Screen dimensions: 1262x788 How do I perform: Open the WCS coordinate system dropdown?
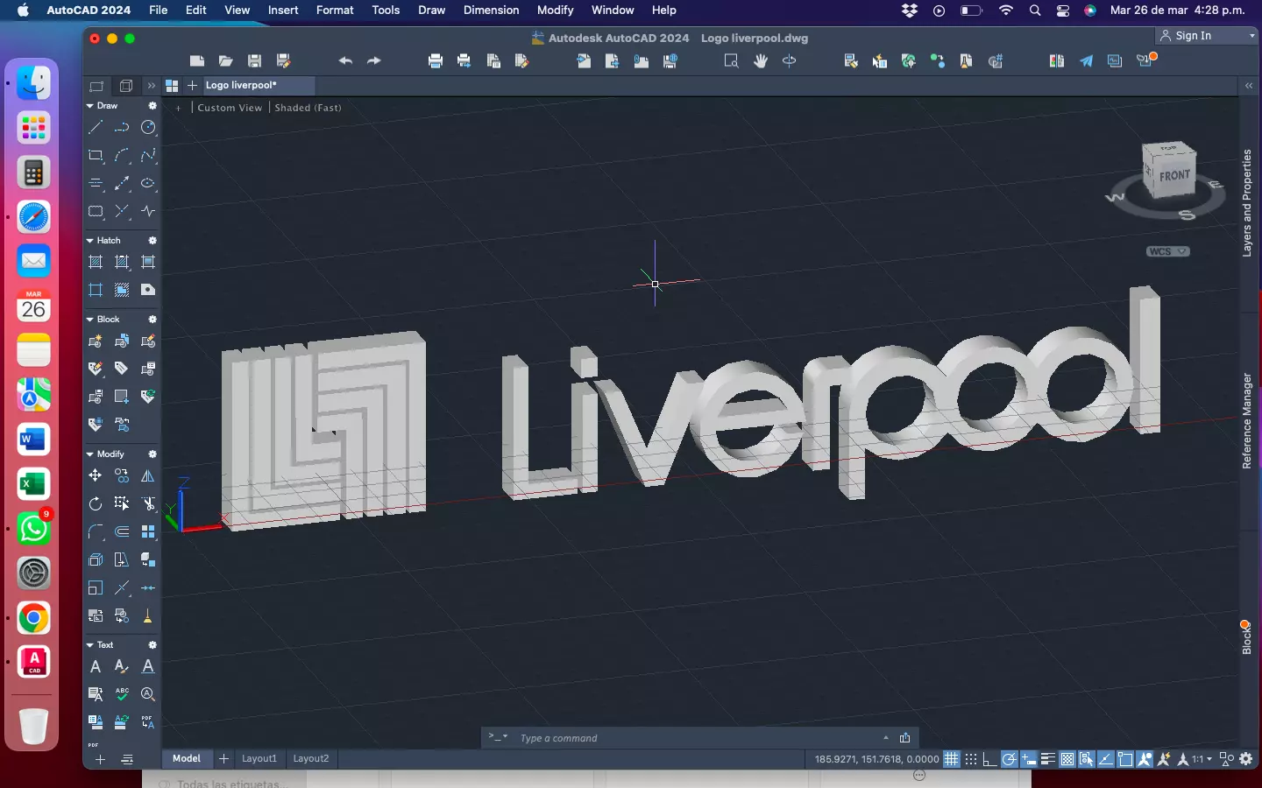1168,251
